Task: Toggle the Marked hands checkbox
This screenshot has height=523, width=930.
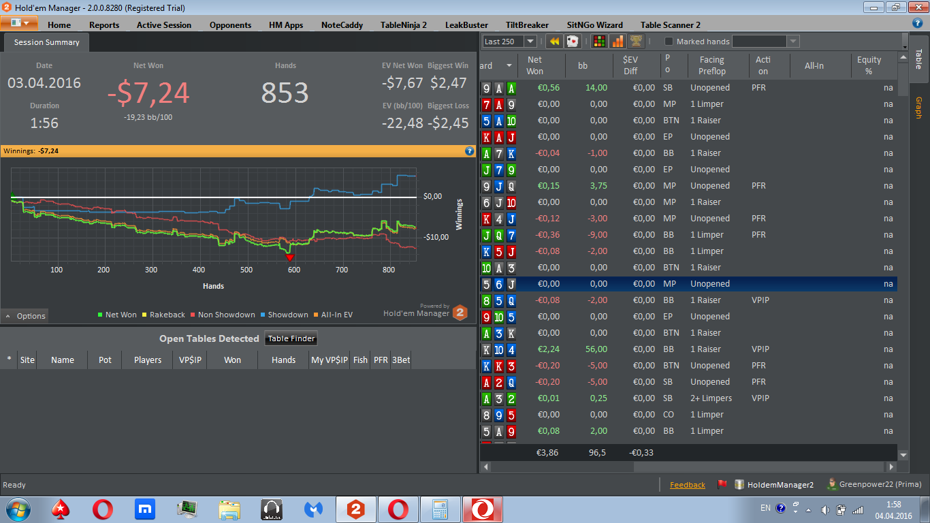Action: click(x=669, y=42)
